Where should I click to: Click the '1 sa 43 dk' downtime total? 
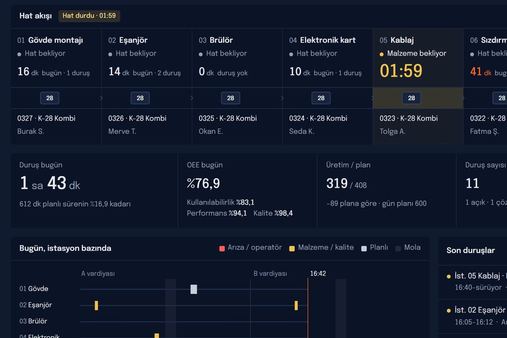tap(50, 183)
